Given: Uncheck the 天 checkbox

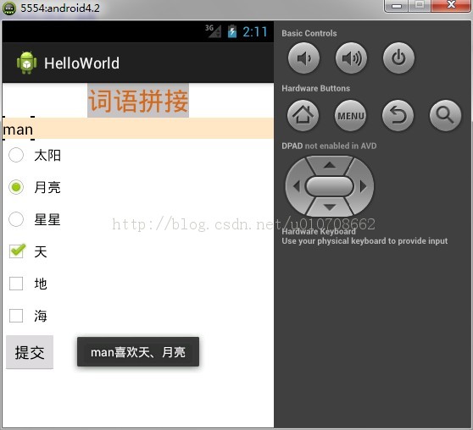Looking at the screenshot, I should click(x=17, y=251).
